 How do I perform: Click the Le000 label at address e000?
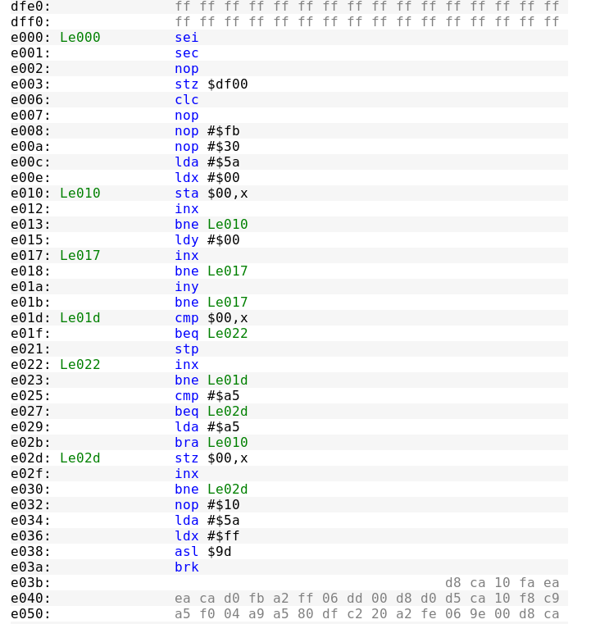tap(80, 37)
